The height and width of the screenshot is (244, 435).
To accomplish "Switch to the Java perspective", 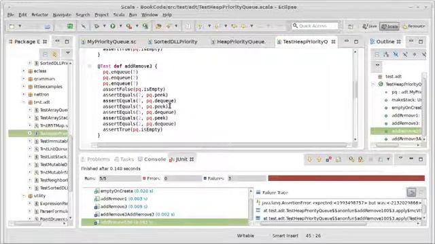I will pyautogui.click(x=370, y=26).
